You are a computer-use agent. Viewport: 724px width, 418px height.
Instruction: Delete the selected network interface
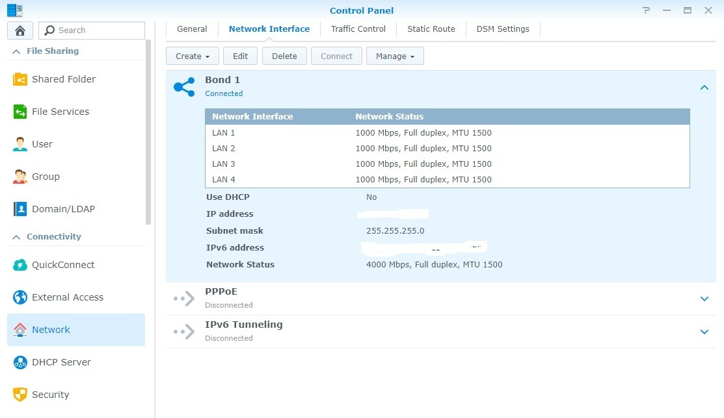(284, 56)
